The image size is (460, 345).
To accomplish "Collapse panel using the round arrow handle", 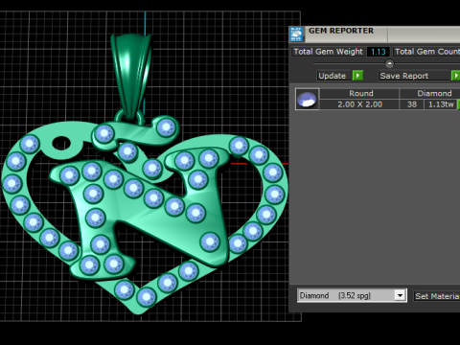I will click(389, 63).
